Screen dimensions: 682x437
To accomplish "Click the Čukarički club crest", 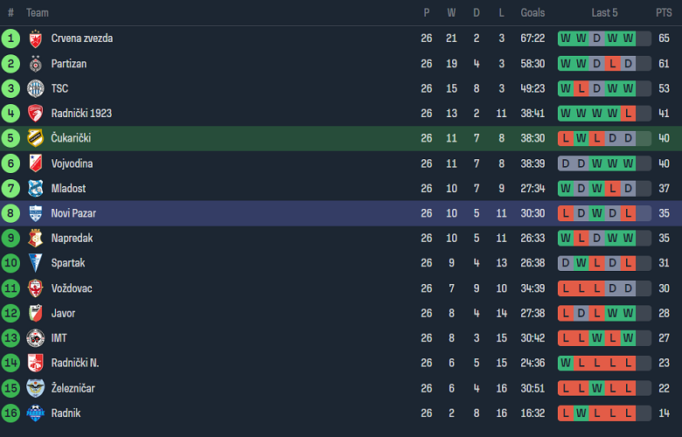I will pos(36,138).
